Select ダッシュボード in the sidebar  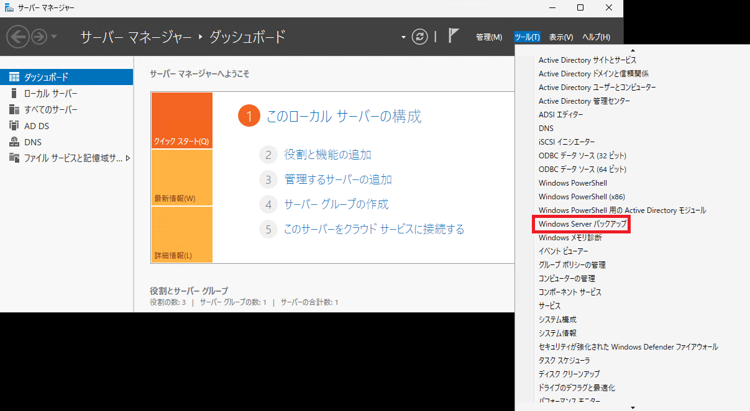coord(66,77)
